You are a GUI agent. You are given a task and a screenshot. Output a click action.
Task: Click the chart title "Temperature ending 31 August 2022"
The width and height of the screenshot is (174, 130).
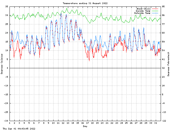(x=85, y=3)
